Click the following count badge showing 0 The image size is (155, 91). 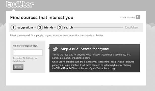tap(138, 17)
